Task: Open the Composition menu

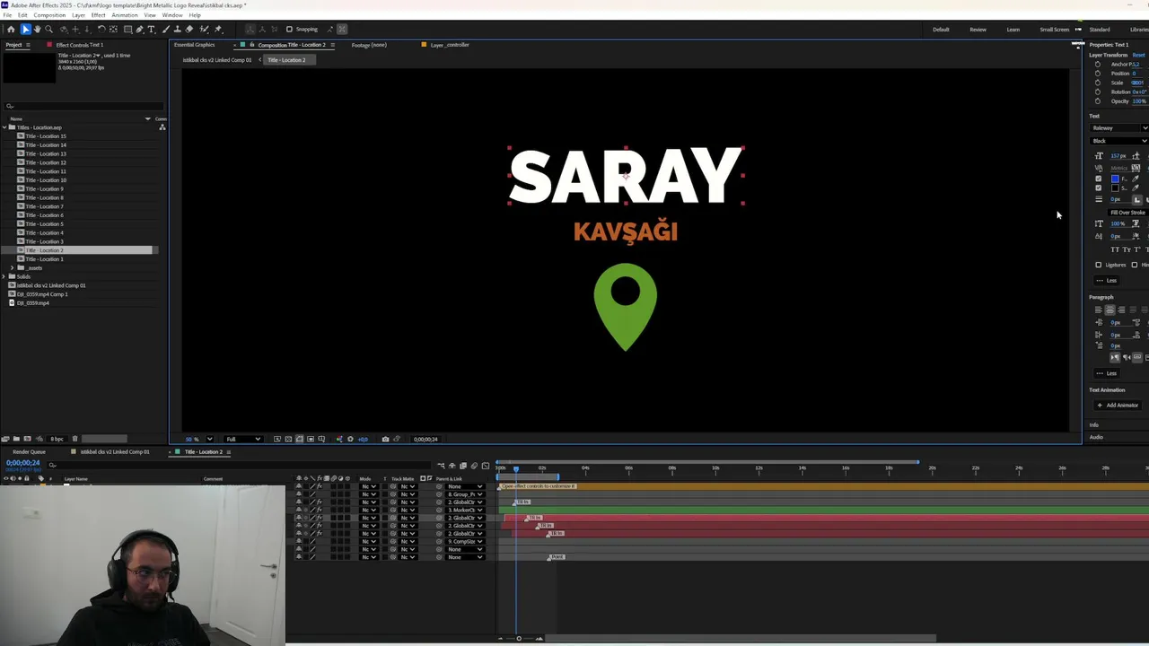Action: (49, 15)
